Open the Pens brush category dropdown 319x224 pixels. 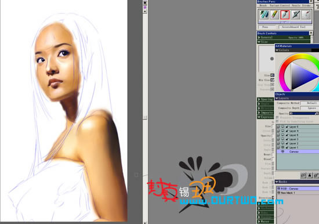pyautogui.click(x=267, y=27)
